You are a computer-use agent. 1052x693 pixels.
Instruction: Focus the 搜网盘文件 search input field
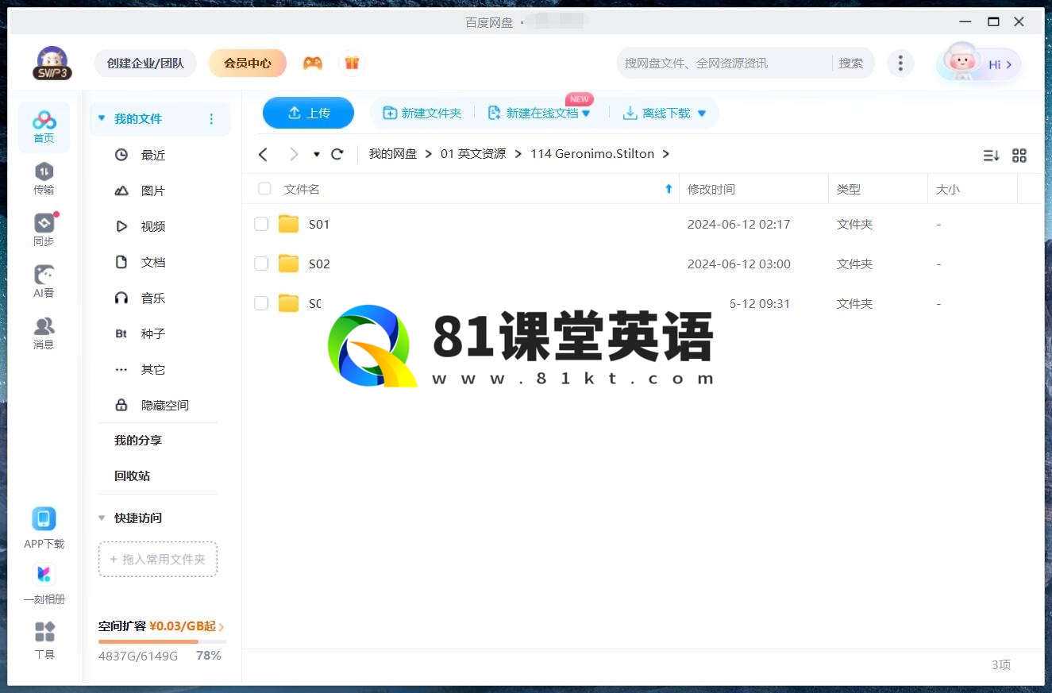[724, 64]
